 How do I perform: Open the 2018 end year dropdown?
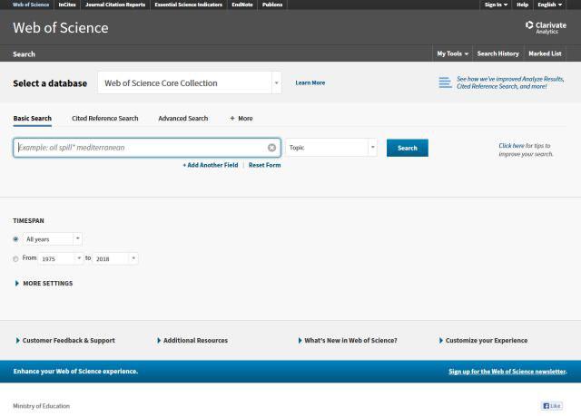click(x=115, y=258)
